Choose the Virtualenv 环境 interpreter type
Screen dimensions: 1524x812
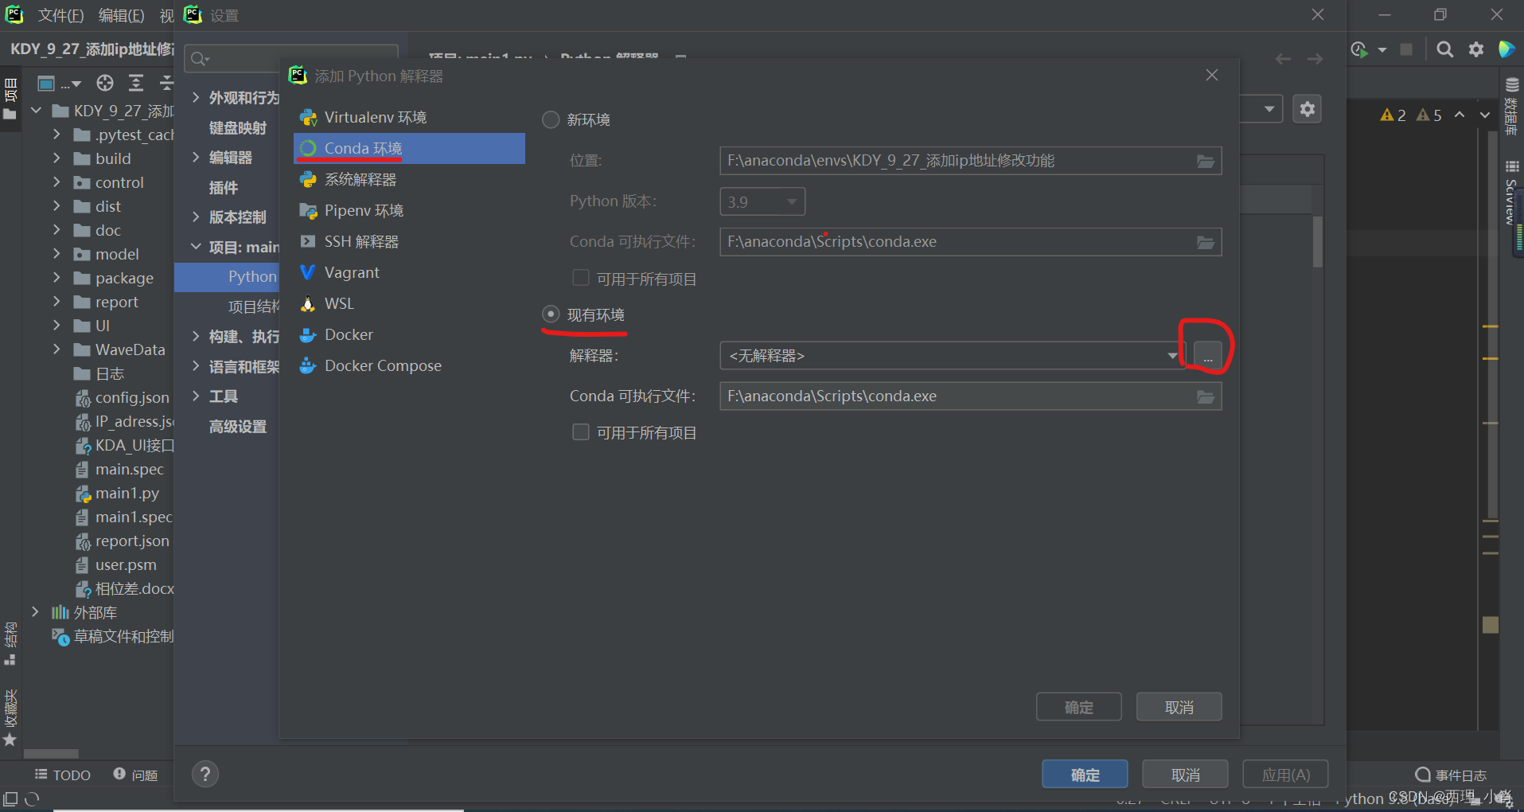click(375, 117)
